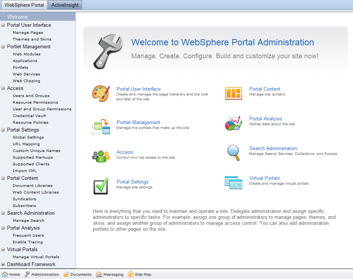Click the green checkmark Portal Settings icon

pyautogui.click(x=101, y=186)
